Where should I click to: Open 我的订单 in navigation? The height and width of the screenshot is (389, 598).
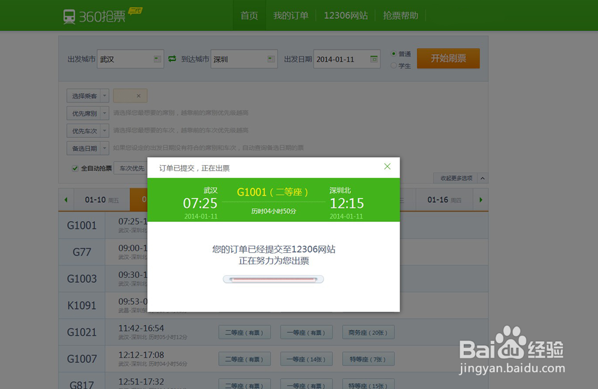click(291, 16)
